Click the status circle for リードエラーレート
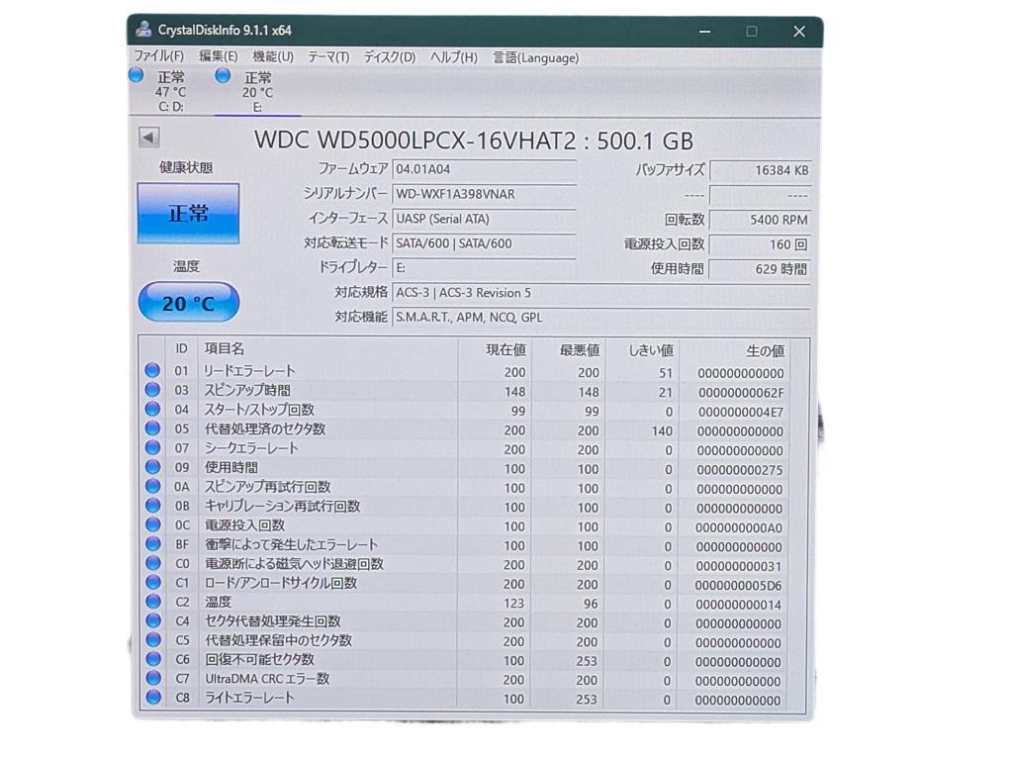 coord(151,370)
